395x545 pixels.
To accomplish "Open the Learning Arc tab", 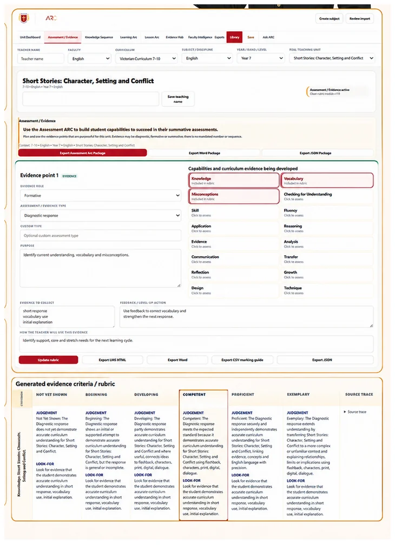I will (128, 37).
